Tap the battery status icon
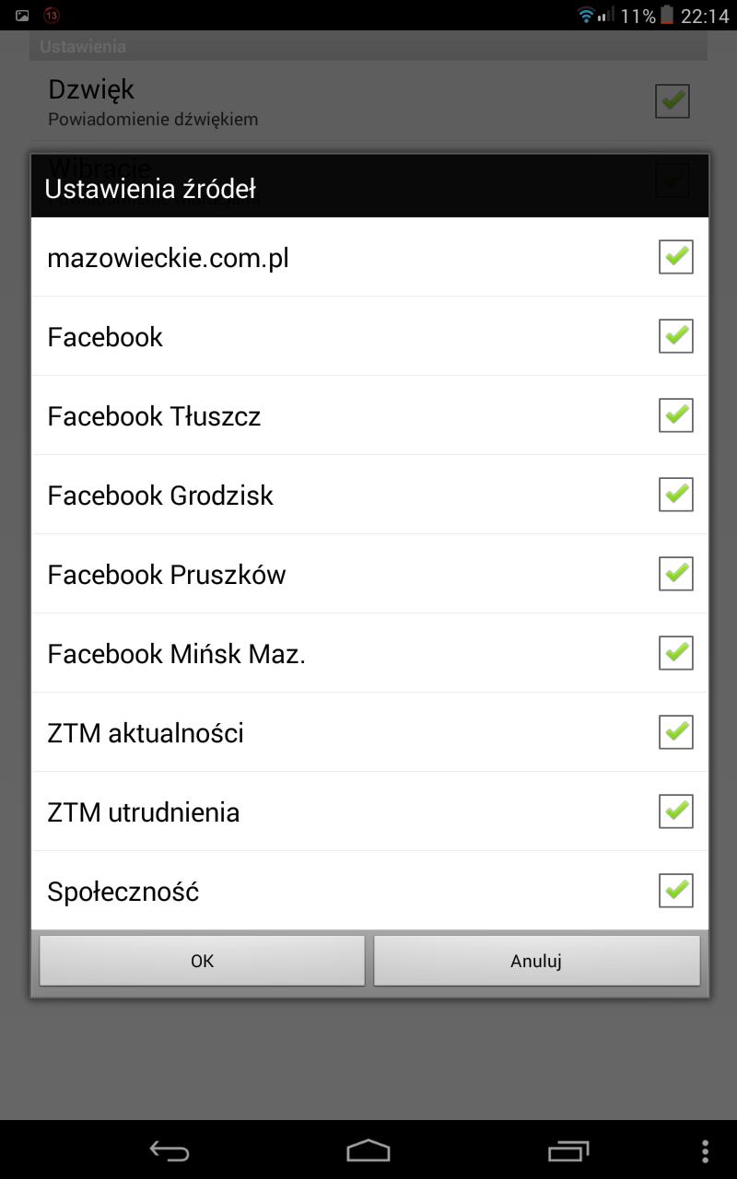The height and width of the screenshot is (1179, 737). (x=667, y=16)
